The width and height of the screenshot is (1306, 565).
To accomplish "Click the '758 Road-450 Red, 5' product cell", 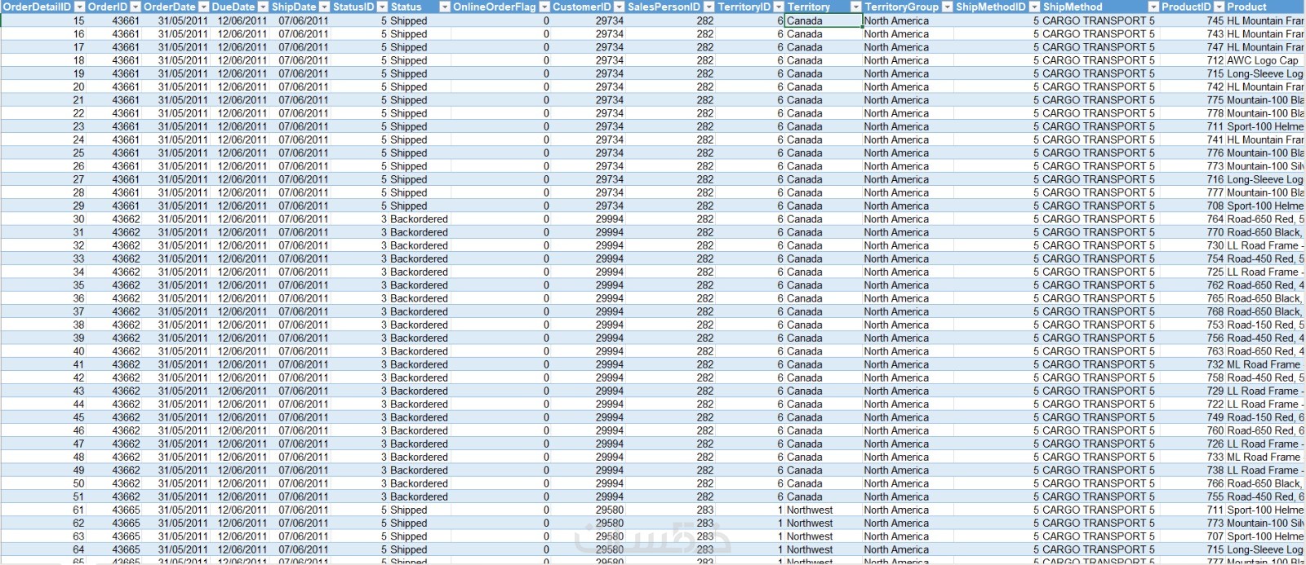I will coord(1255,377).
